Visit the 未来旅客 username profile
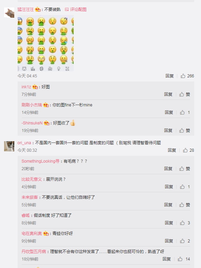201x268 pixels. pos(30,197)
